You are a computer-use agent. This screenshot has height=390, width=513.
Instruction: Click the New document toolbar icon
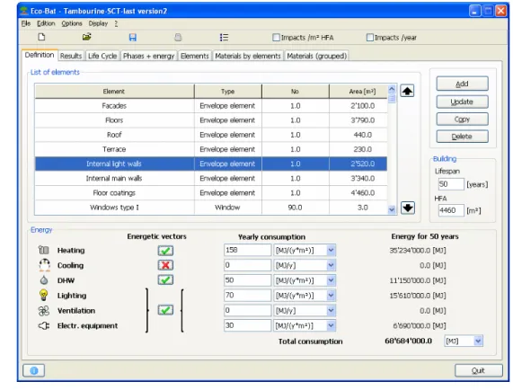click(x=41, y=37)
